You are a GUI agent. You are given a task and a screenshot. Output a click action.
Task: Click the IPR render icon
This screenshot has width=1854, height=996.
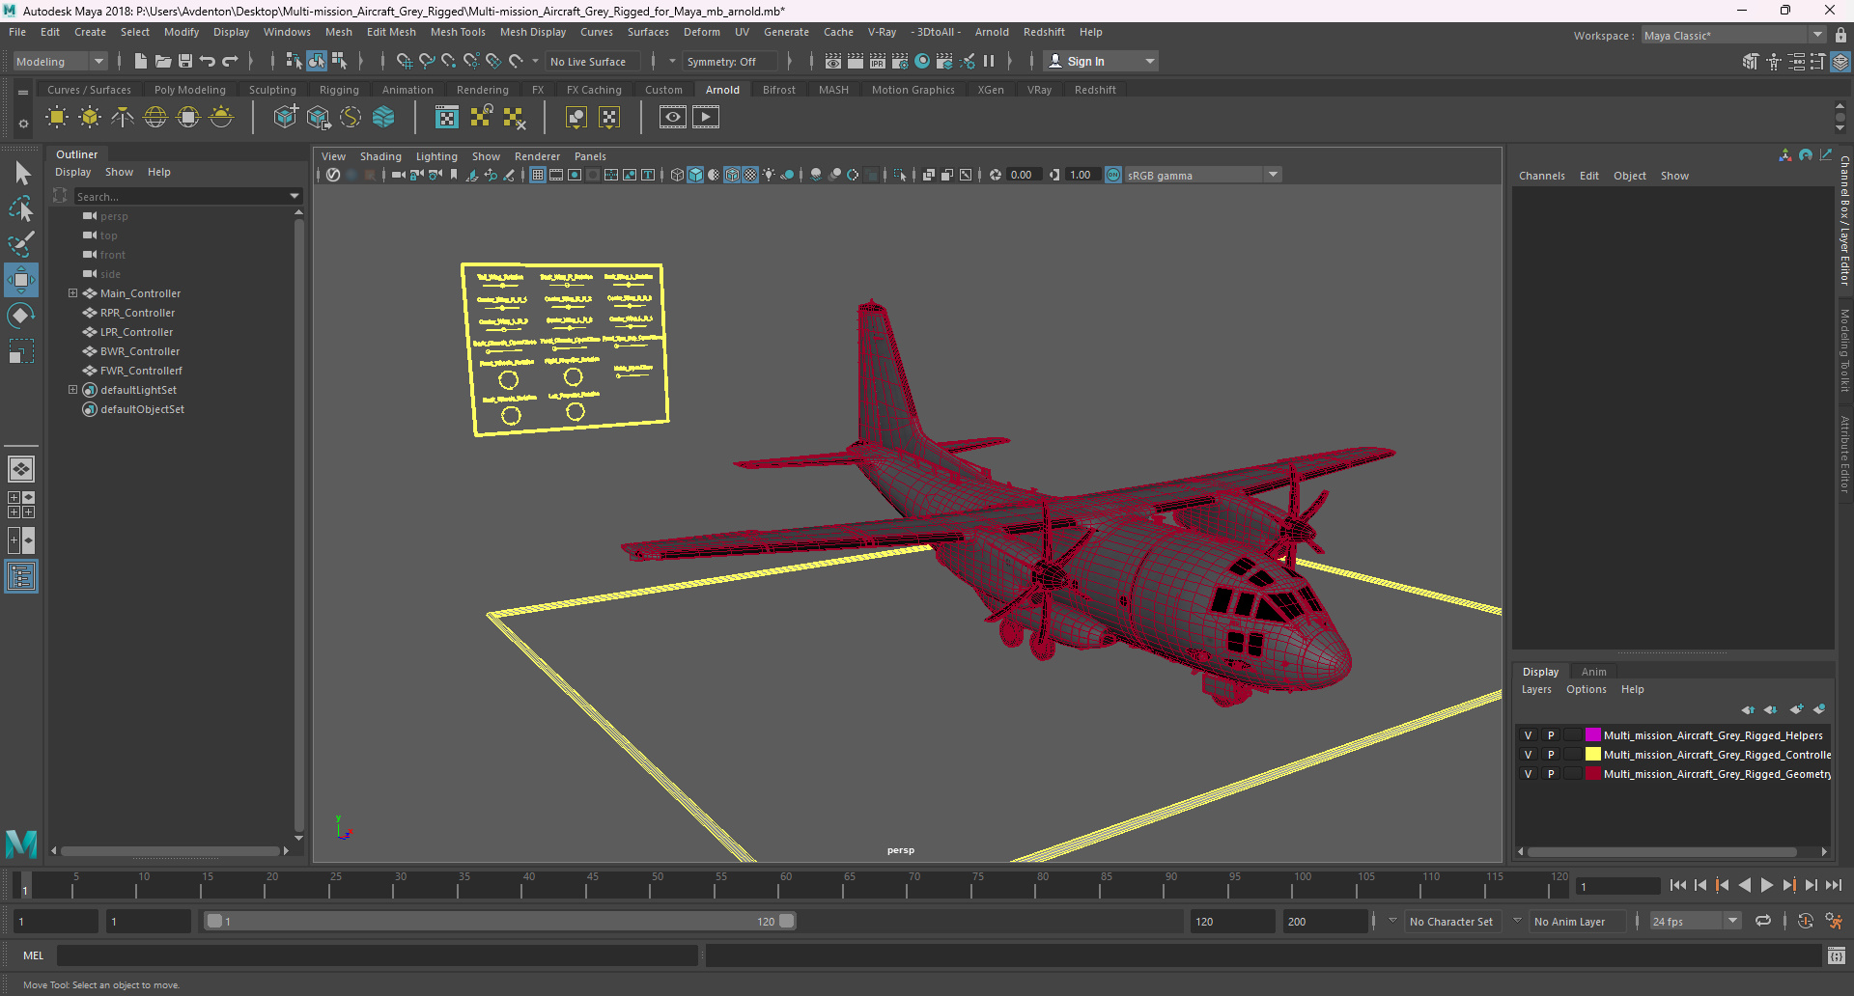(877, 61)
